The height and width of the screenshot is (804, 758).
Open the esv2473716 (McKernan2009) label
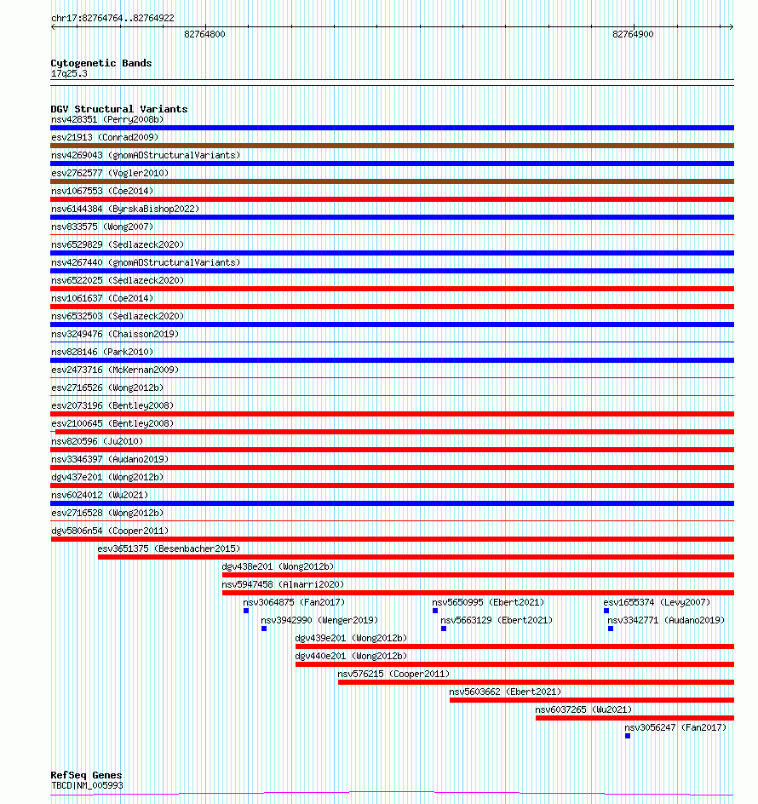(115, 370)
